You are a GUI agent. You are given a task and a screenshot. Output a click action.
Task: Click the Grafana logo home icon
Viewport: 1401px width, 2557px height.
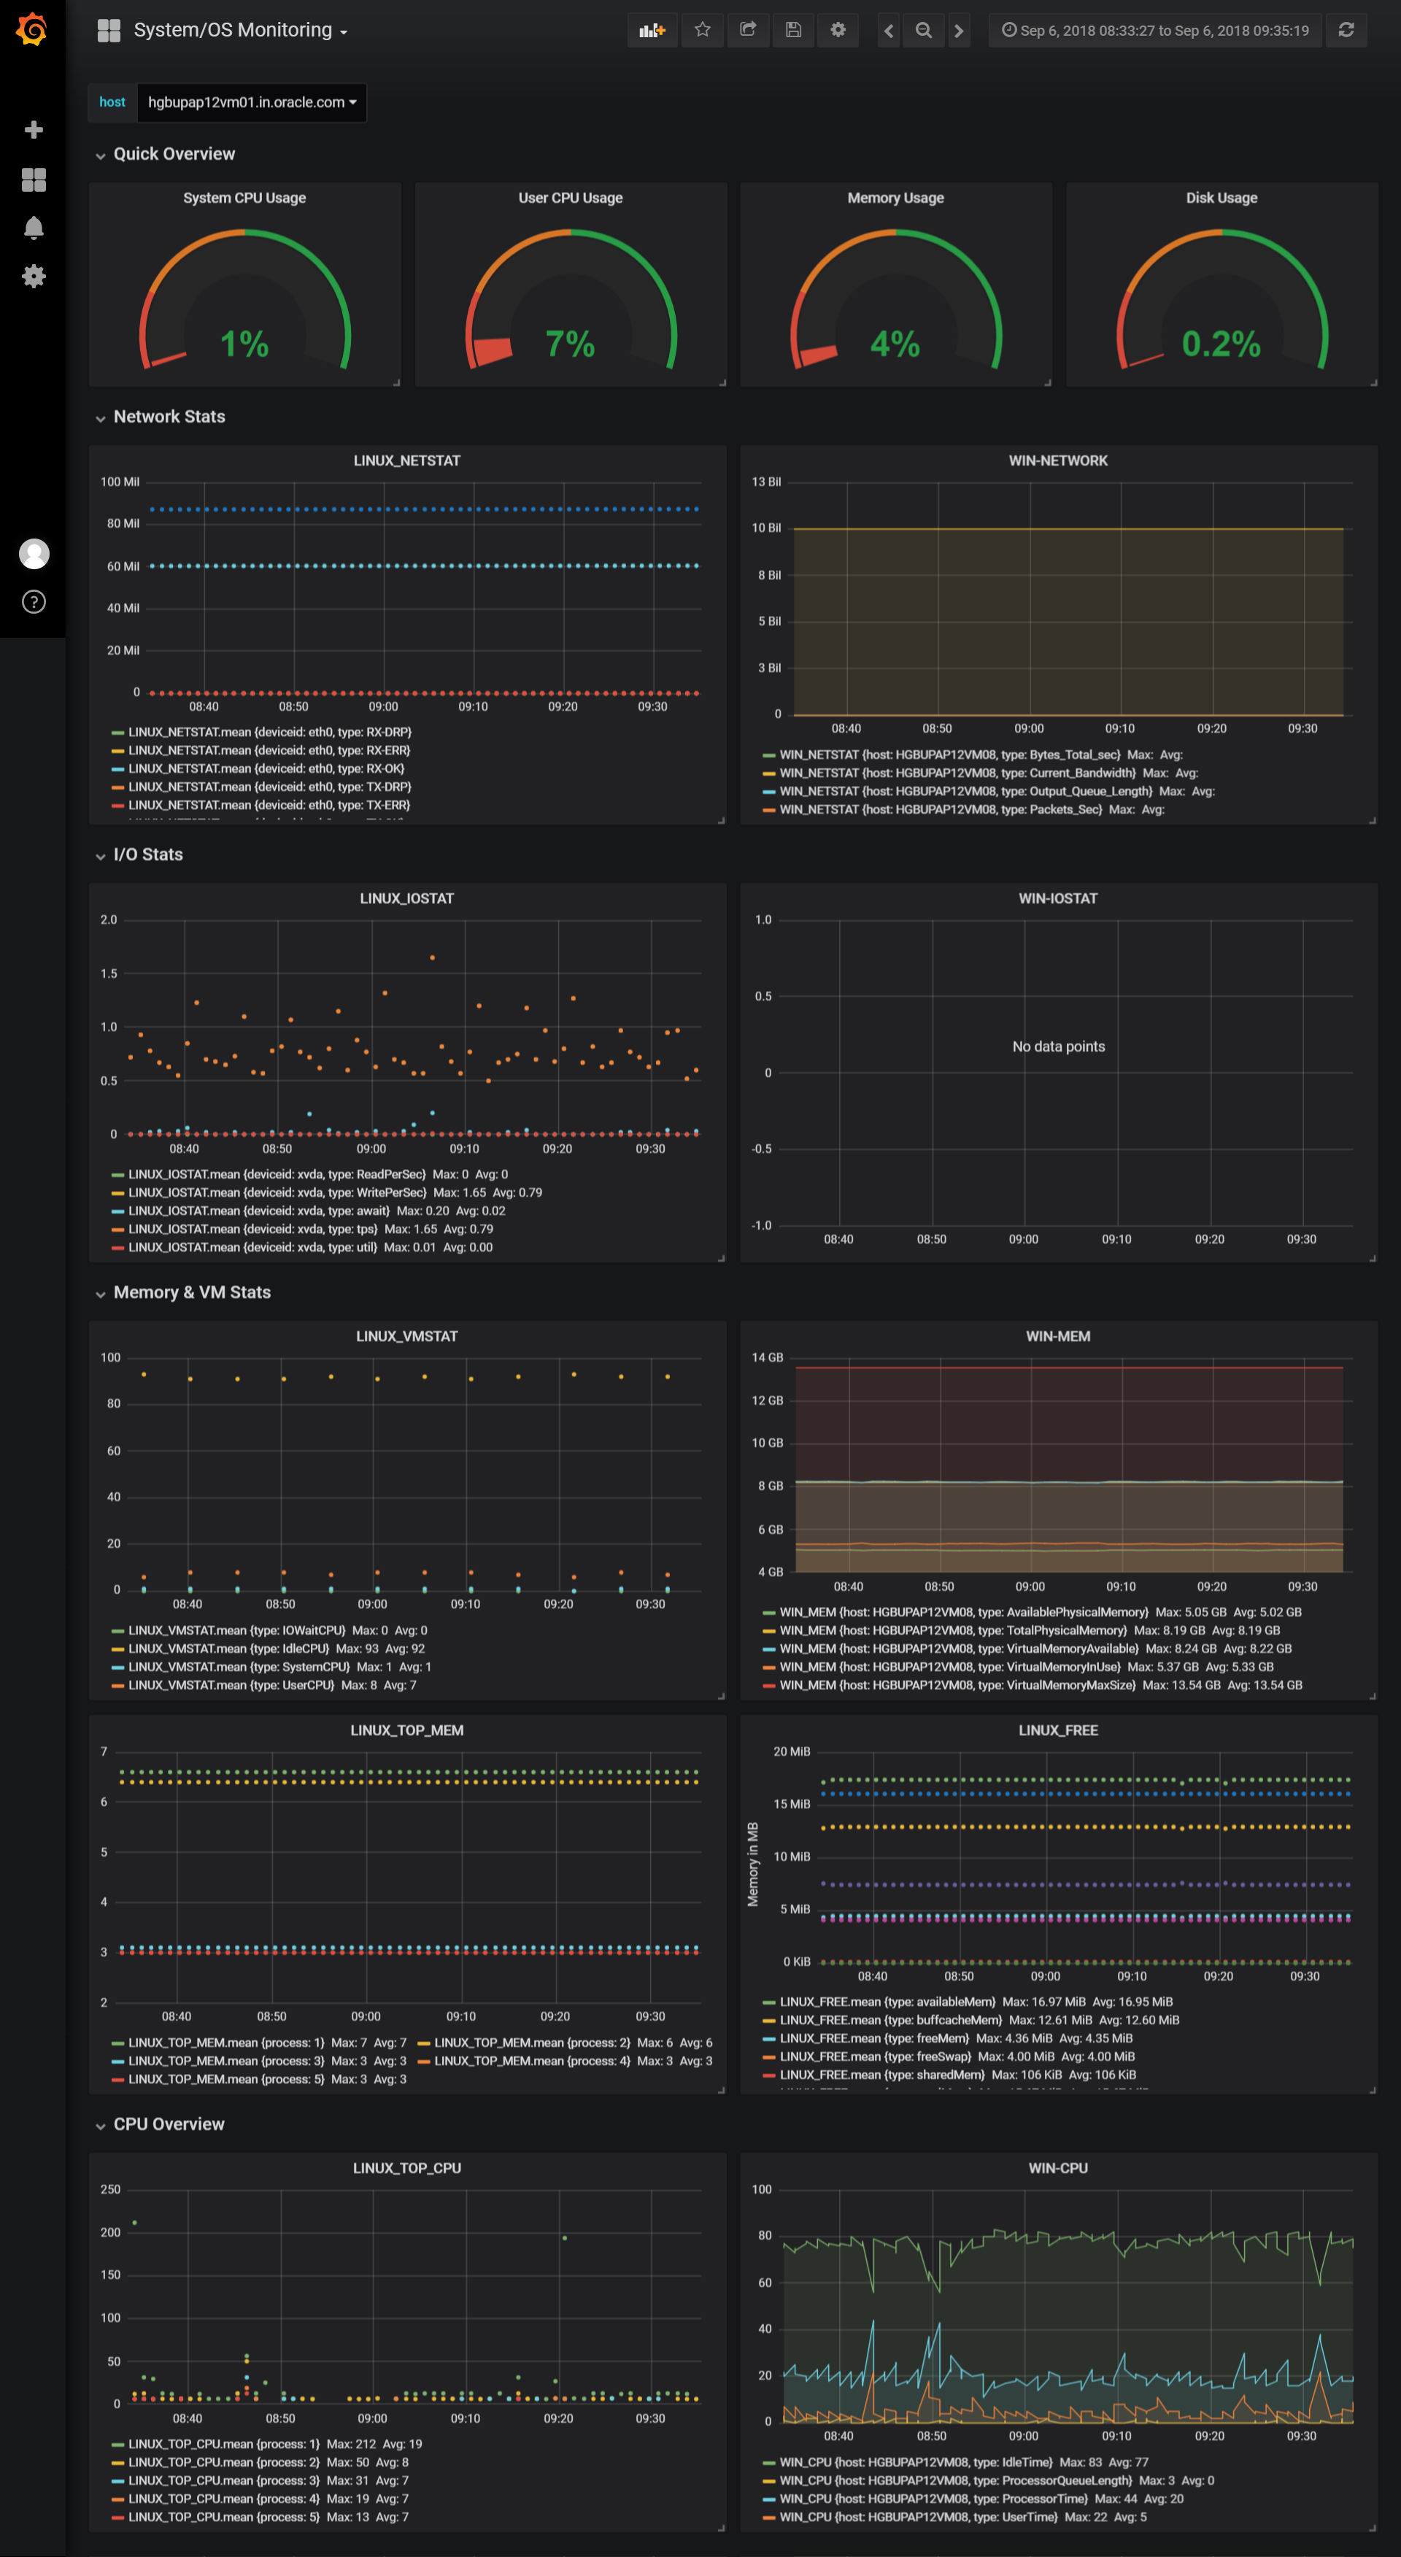[32, 30]
